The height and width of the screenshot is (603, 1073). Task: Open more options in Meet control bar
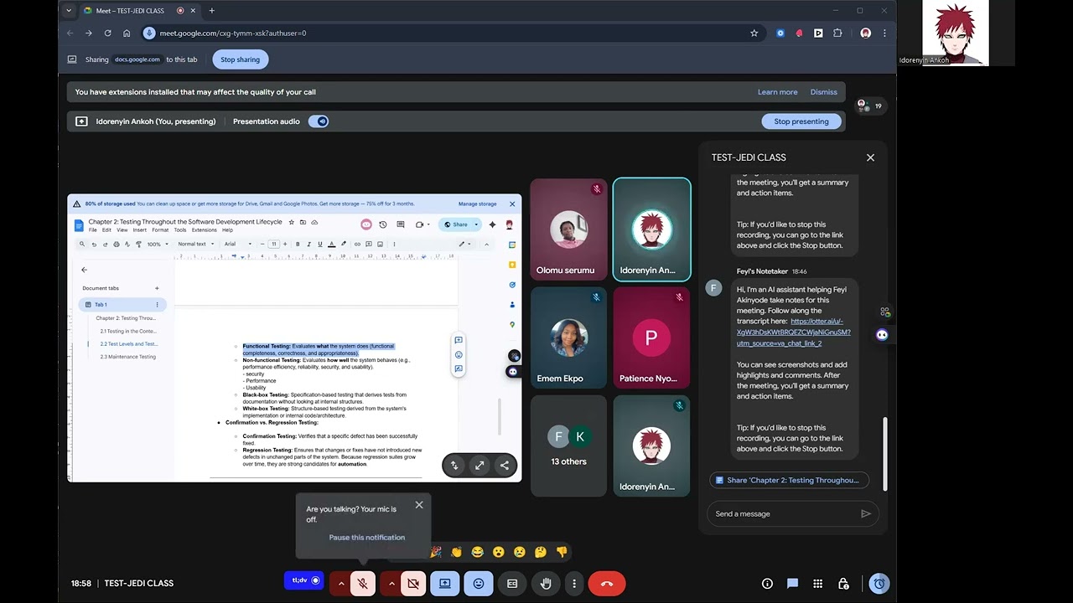pos(574,583)
